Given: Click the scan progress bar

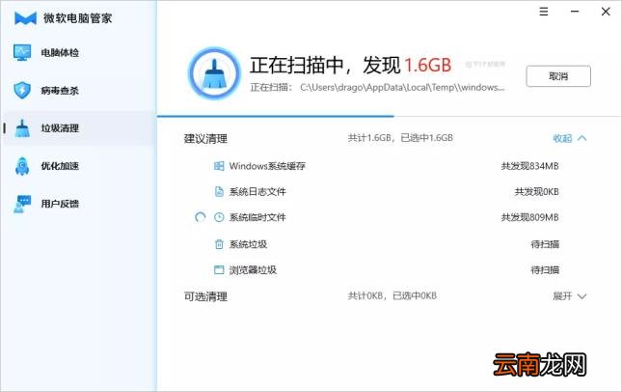Looking at the screenshot, I should coord(390,117).
